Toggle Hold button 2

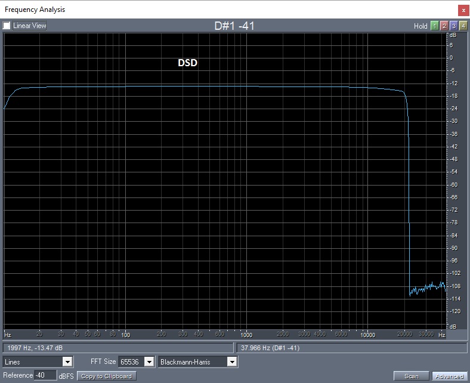coord(444,26)
